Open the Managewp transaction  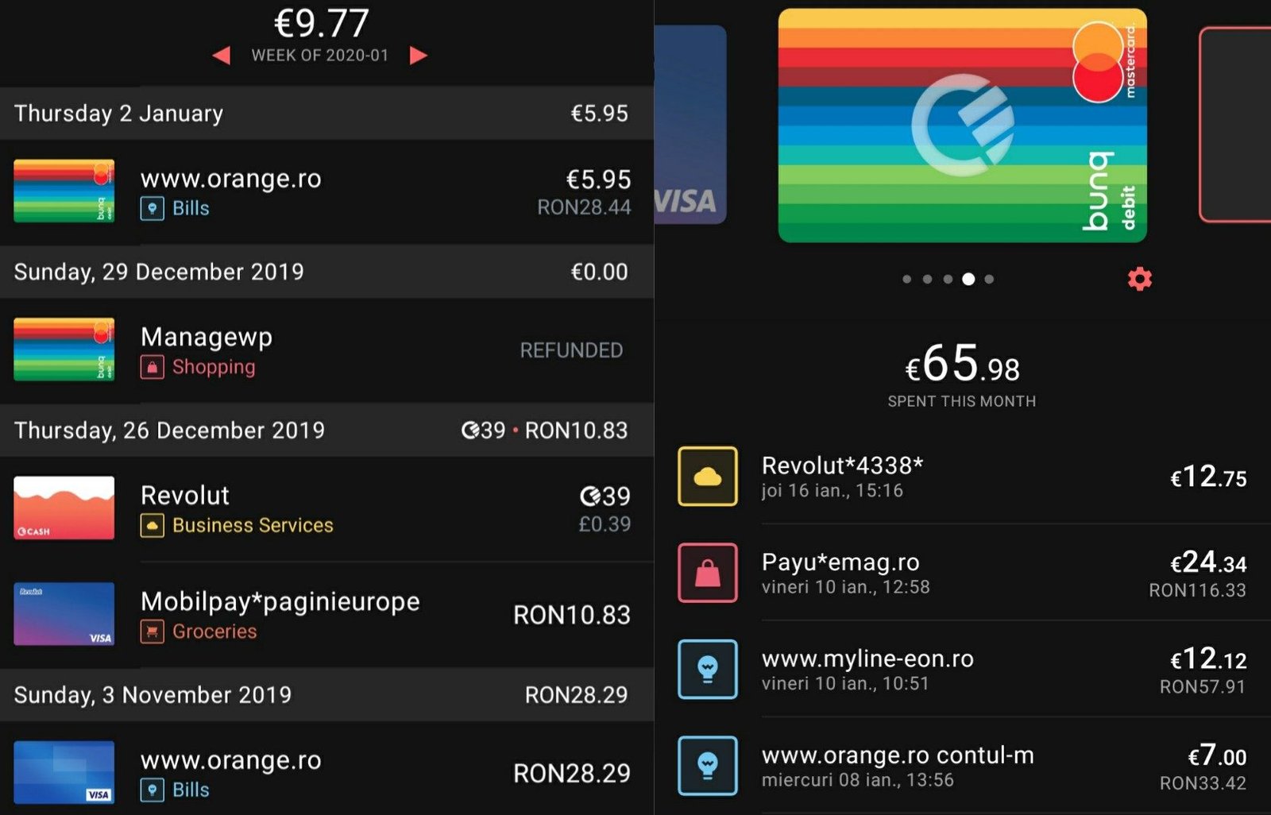point(326,350)
